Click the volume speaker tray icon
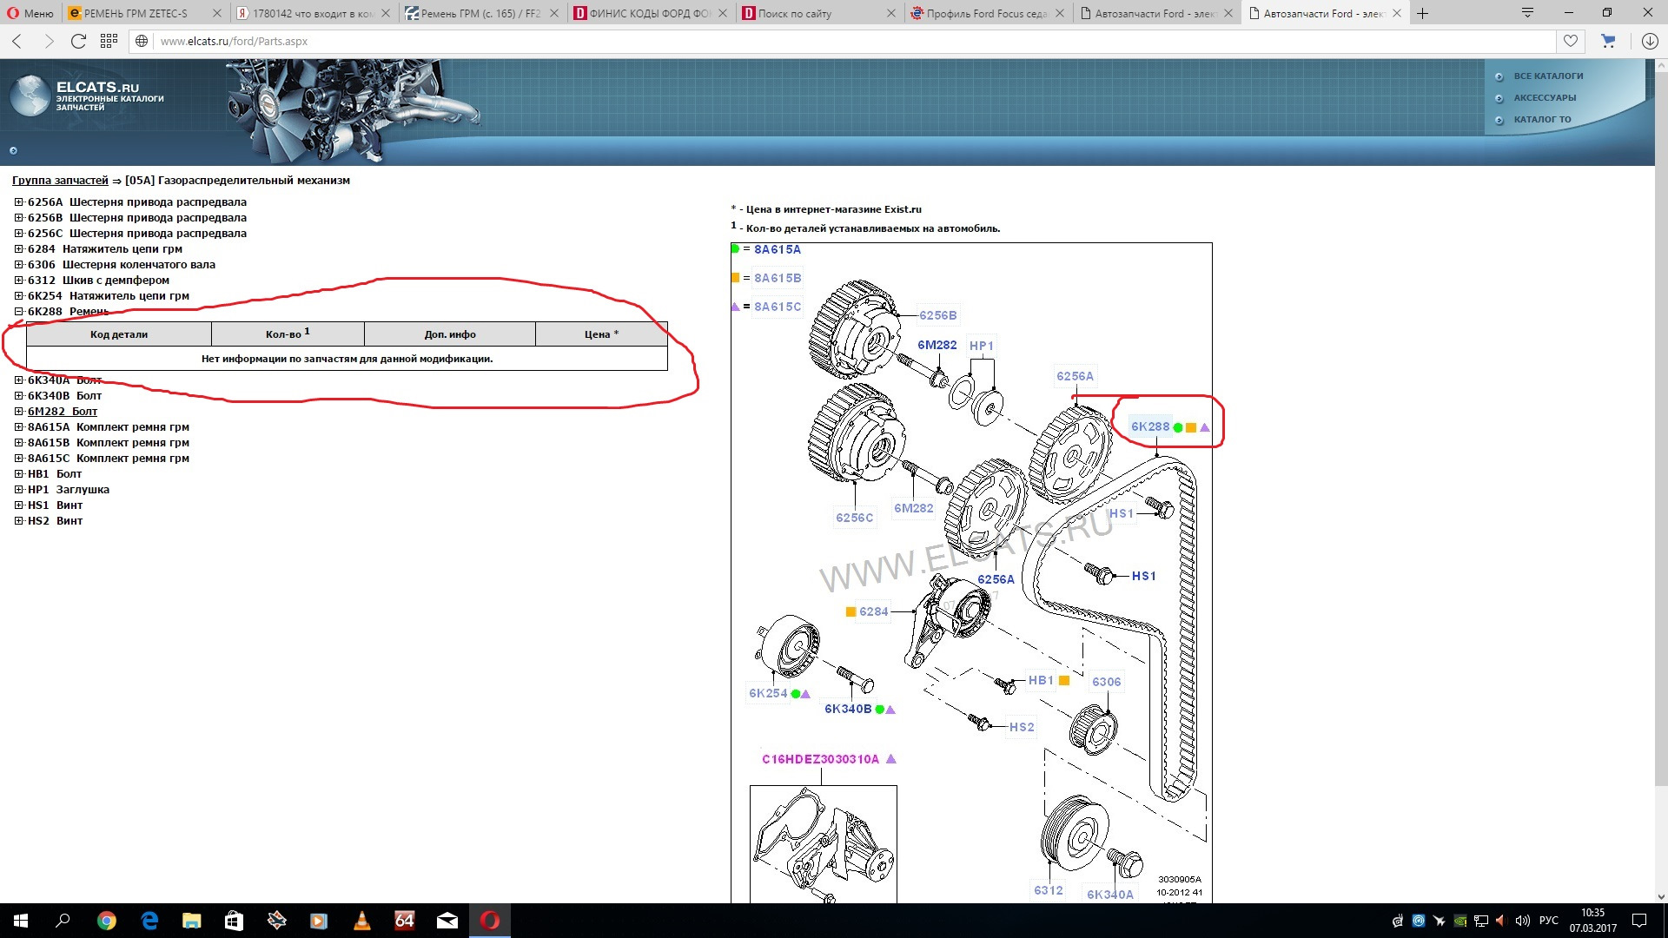1668x938 pixels. pos(1522,921)
